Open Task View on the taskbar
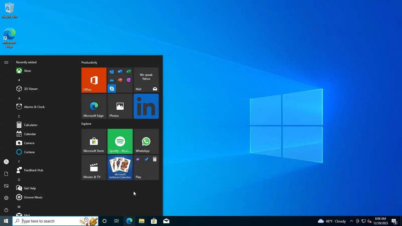Image resolution: width=402 pixels, height=226 pixels. [x=117, y=221]
